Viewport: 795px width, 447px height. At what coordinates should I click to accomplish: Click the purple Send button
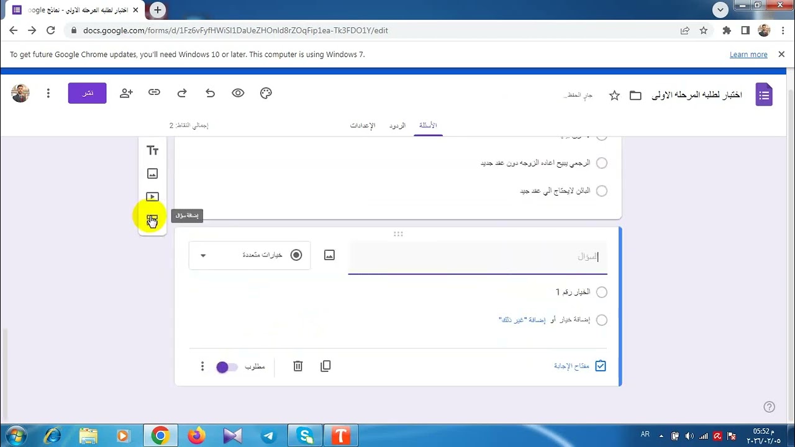(87, 93)
